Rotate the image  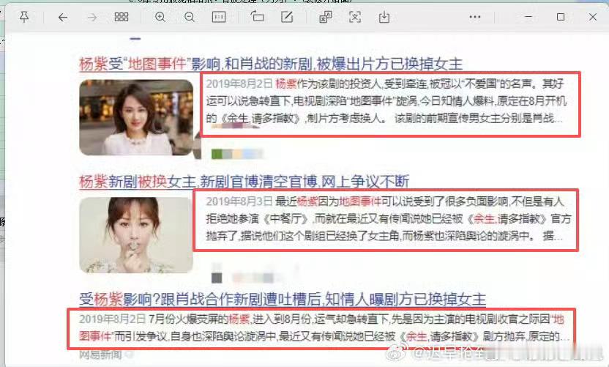[x=257, y=17]
